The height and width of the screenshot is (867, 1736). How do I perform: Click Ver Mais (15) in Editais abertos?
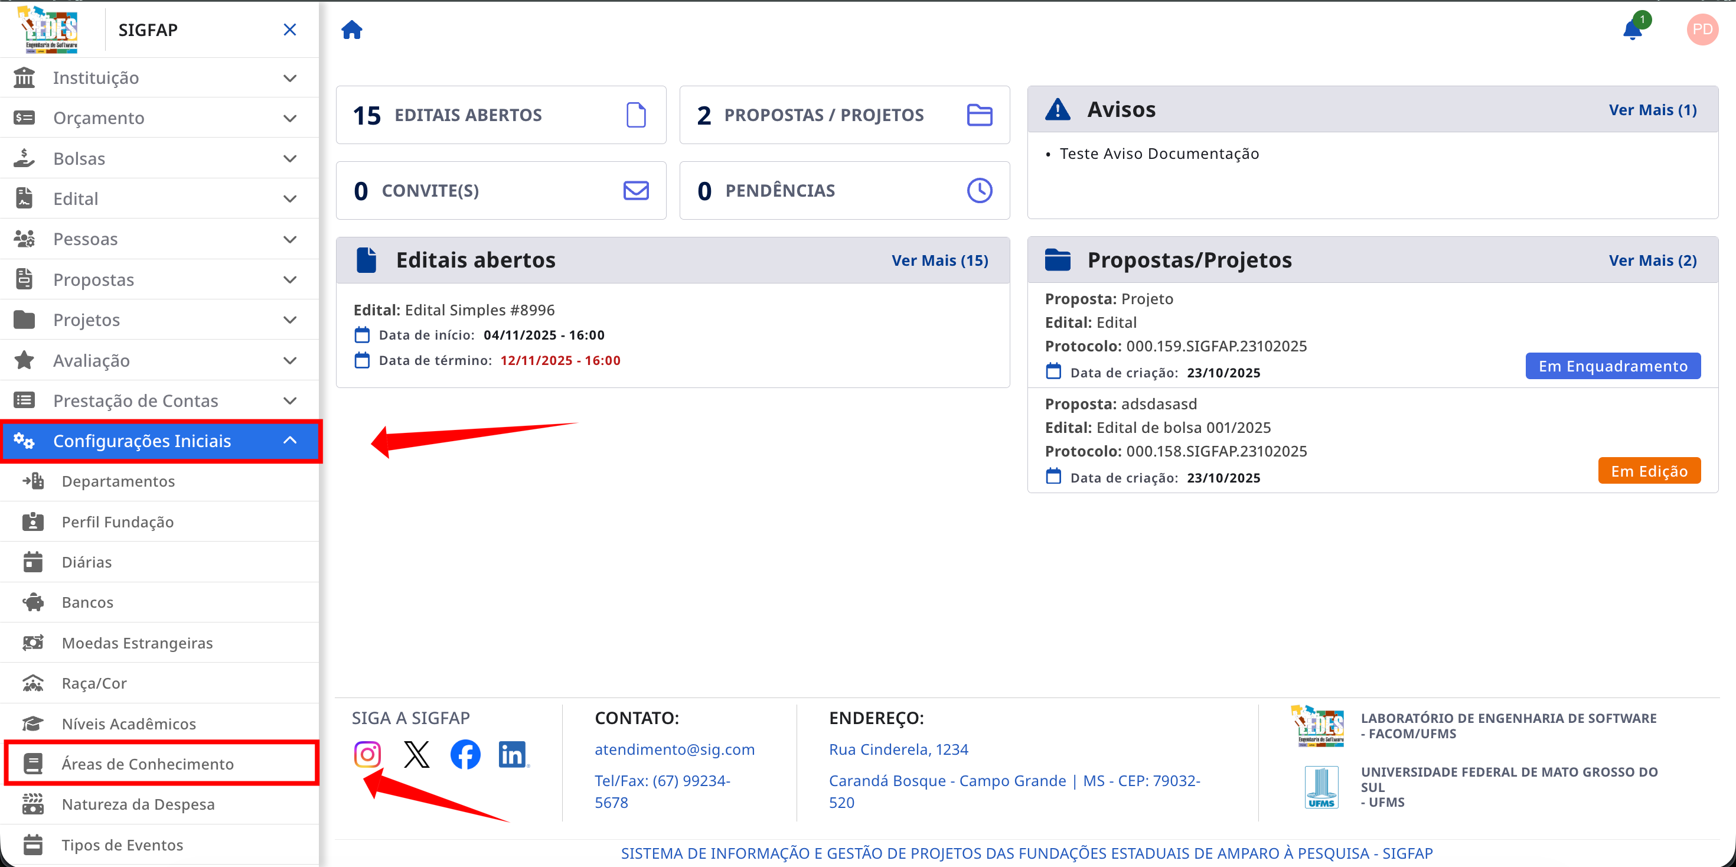point(939,260)
